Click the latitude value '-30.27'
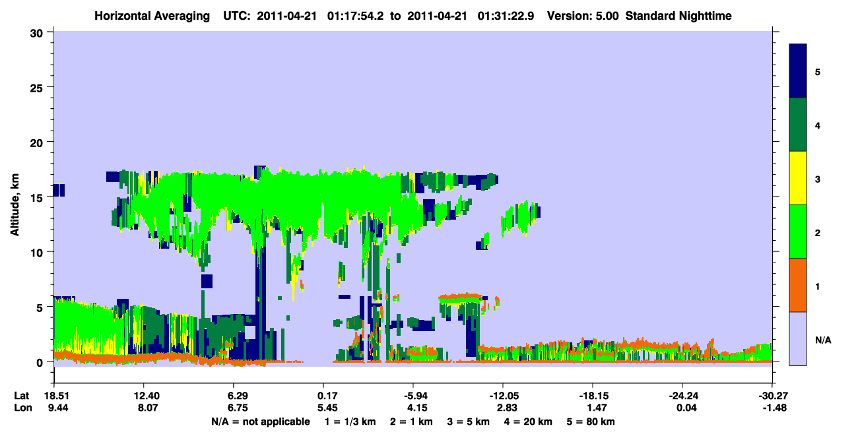Image resolution: width=858 pixels, height=440 pixels. (x=772, y=396)
